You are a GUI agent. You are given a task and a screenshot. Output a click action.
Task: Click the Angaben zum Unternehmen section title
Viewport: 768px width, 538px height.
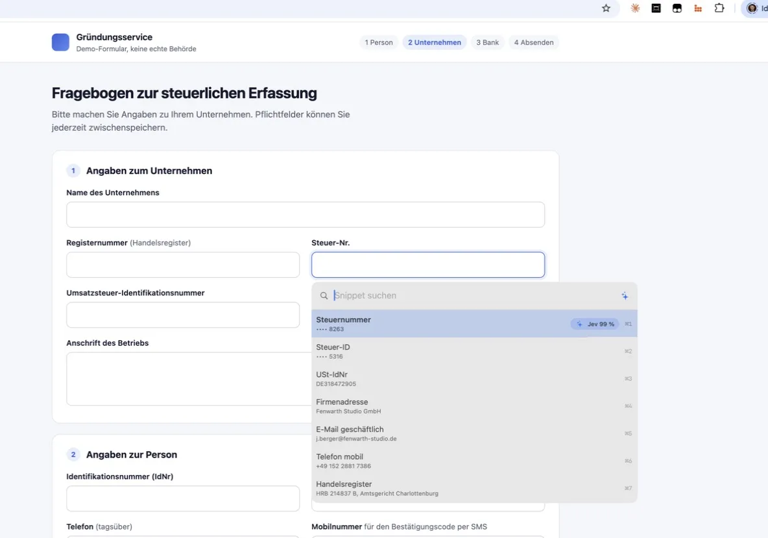pos(149,171)
